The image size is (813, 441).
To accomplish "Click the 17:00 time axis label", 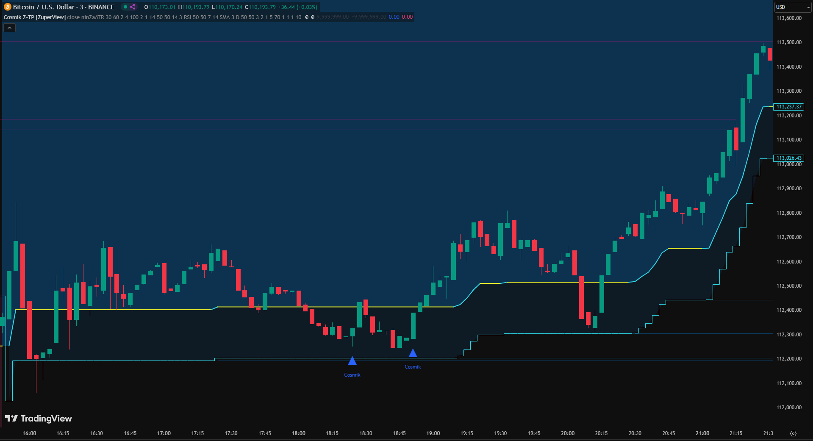I will (x=164, y=433).
